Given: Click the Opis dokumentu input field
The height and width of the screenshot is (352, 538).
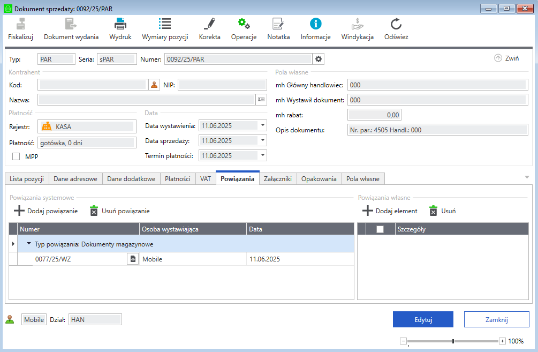Looking at the screenshot, I should (x=437, y=130).
